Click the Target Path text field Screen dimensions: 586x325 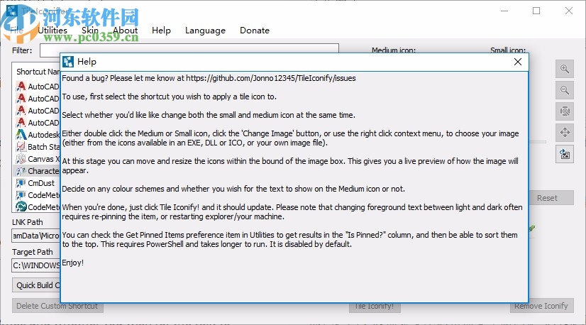(x=36, y=265)
